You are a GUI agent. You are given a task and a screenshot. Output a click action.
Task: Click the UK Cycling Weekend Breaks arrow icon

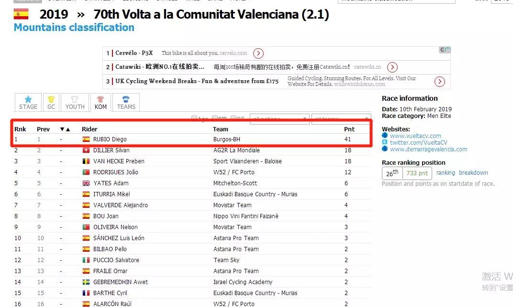440,82
